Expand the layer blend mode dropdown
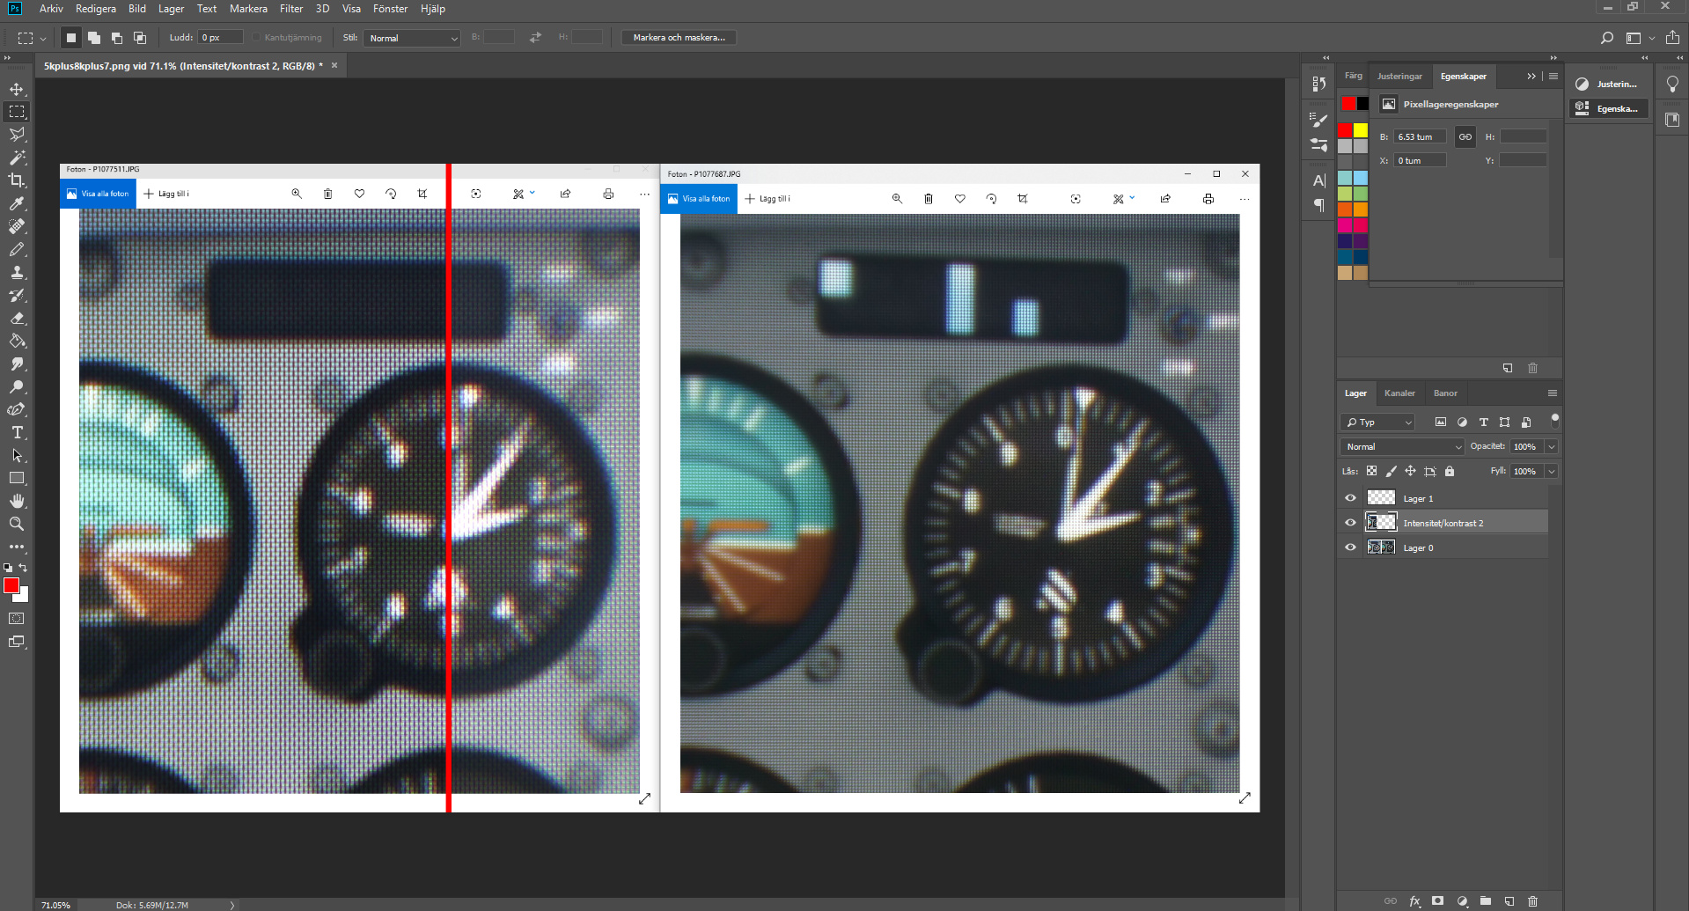The height and width of the screenshot is (911, 1689). [1402, 446]
